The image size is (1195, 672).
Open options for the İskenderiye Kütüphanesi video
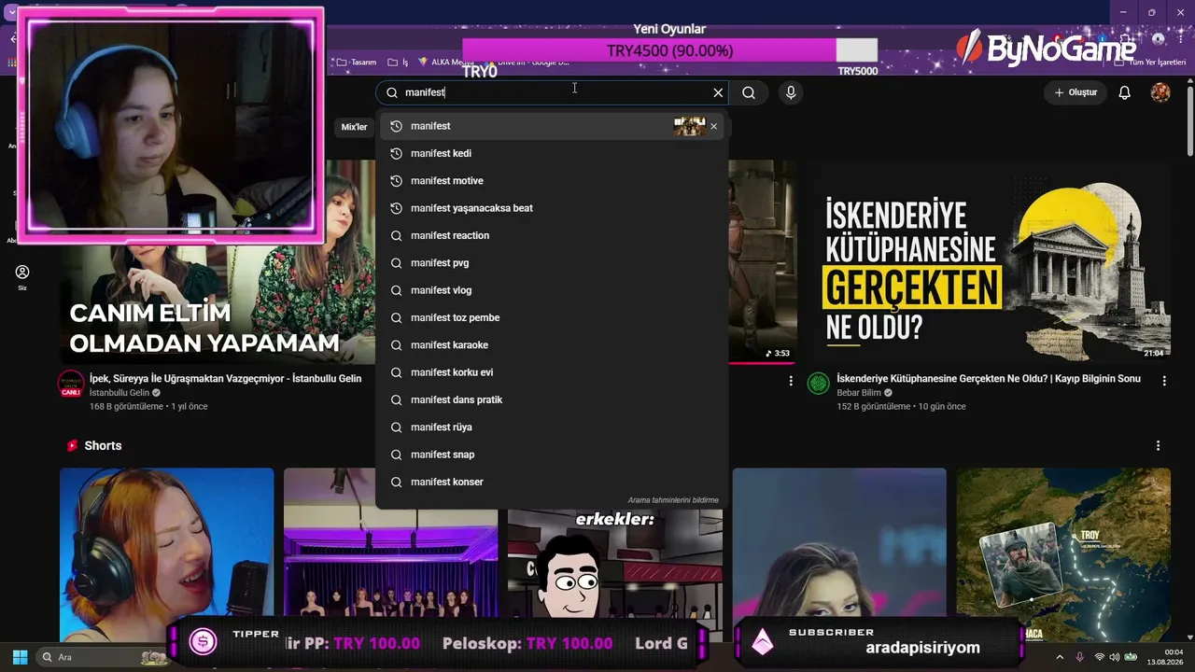(1164, 381)
